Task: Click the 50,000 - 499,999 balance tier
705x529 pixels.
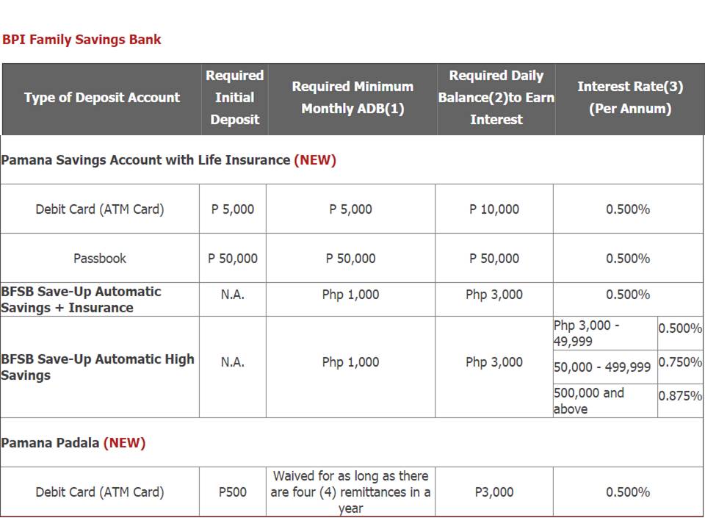Action: [602, 367]
